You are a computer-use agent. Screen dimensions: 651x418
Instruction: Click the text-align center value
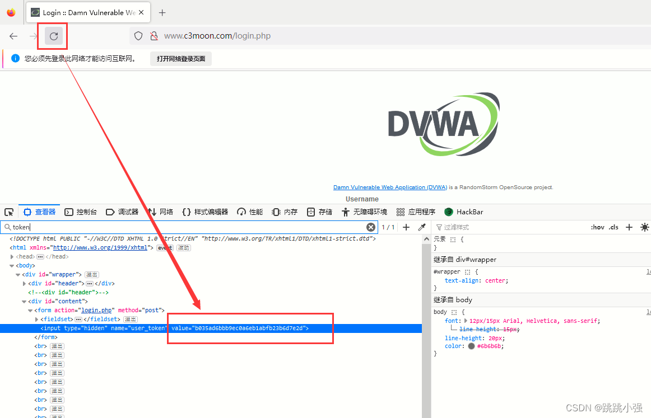pyautogui.click(x=496, y=281)
